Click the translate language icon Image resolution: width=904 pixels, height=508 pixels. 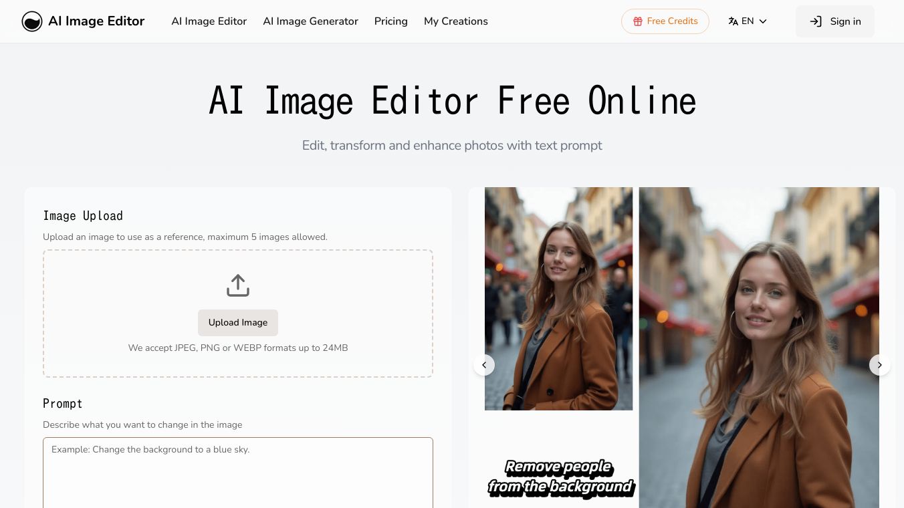(x=733, y=21)
